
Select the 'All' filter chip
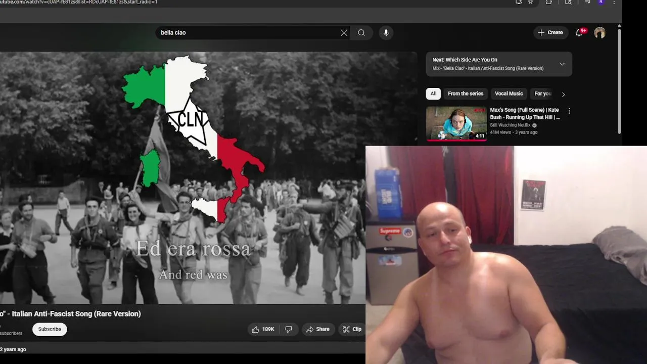[x=433, y=94]
